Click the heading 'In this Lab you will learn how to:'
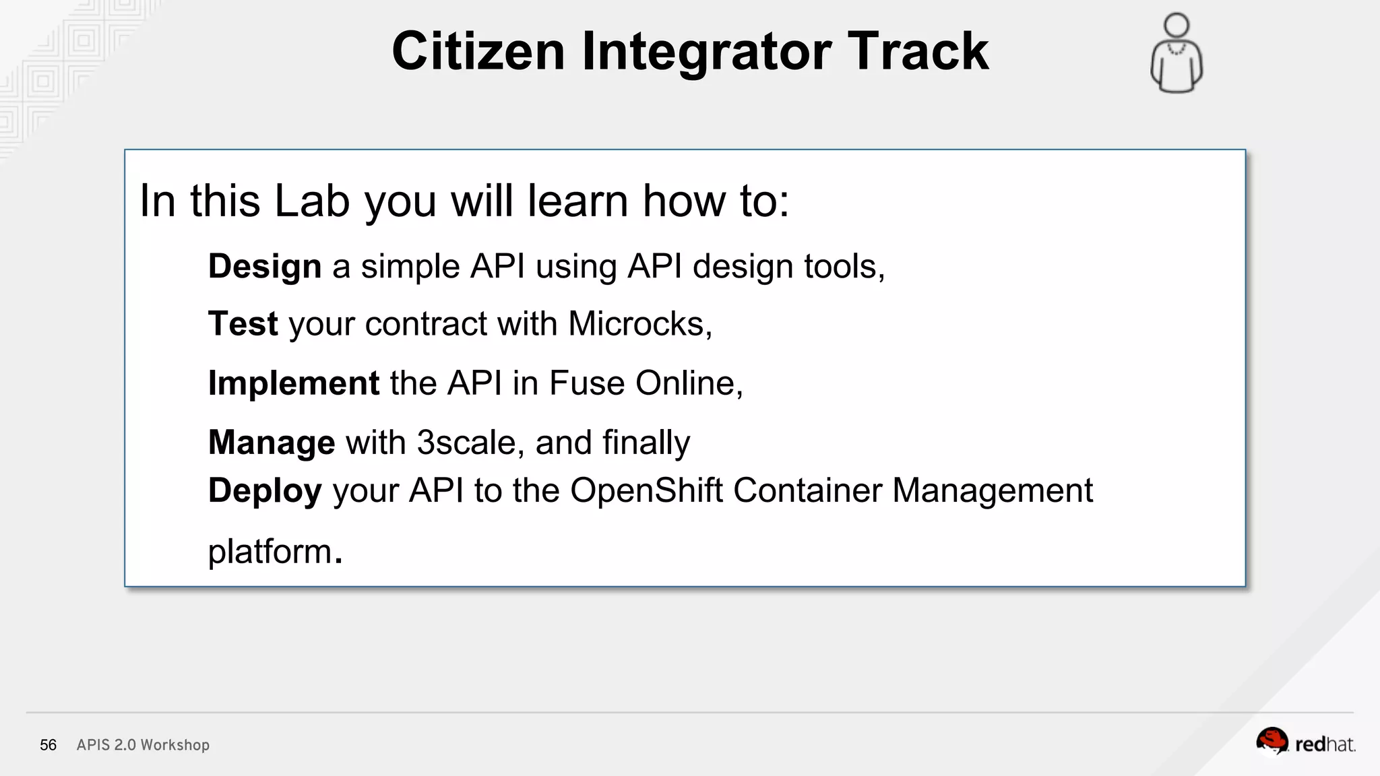 pos(464,201)
